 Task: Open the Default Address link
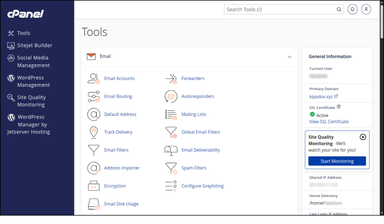[120, 115]
